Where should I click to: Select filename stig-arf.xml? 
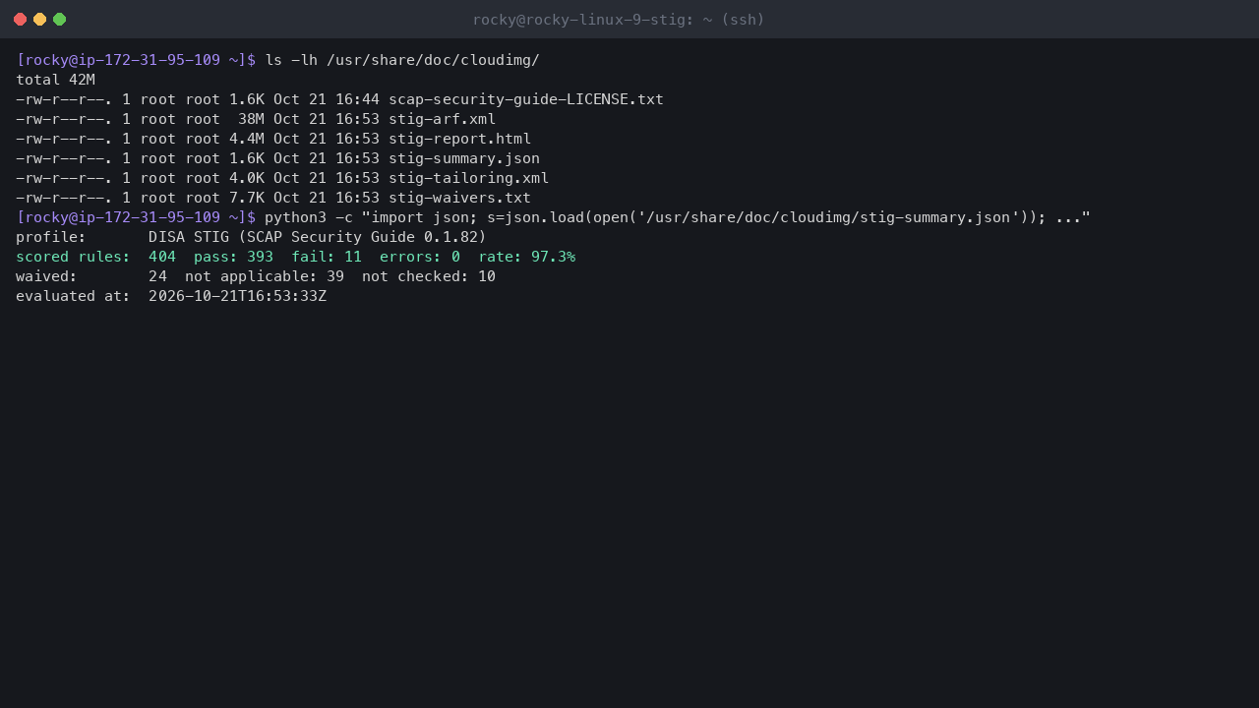coord(442,119)
